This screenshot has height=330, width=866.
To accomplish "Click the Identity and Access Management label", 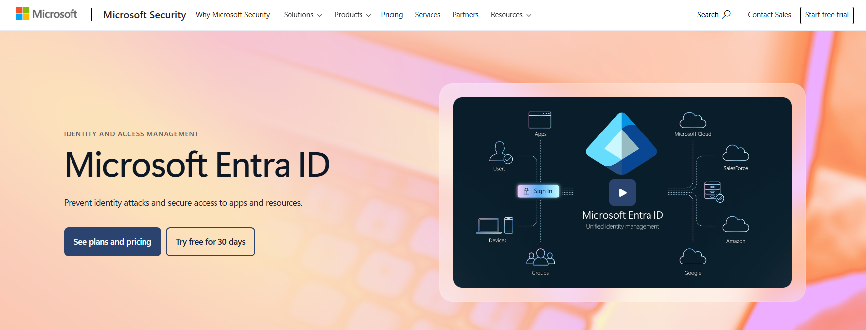I will [x=131, y=134].
